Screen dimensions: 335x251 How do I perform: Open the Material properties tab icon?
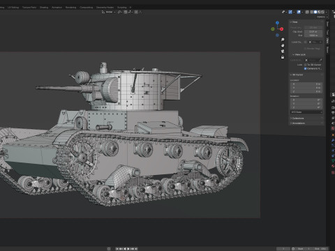pos(333,166)
